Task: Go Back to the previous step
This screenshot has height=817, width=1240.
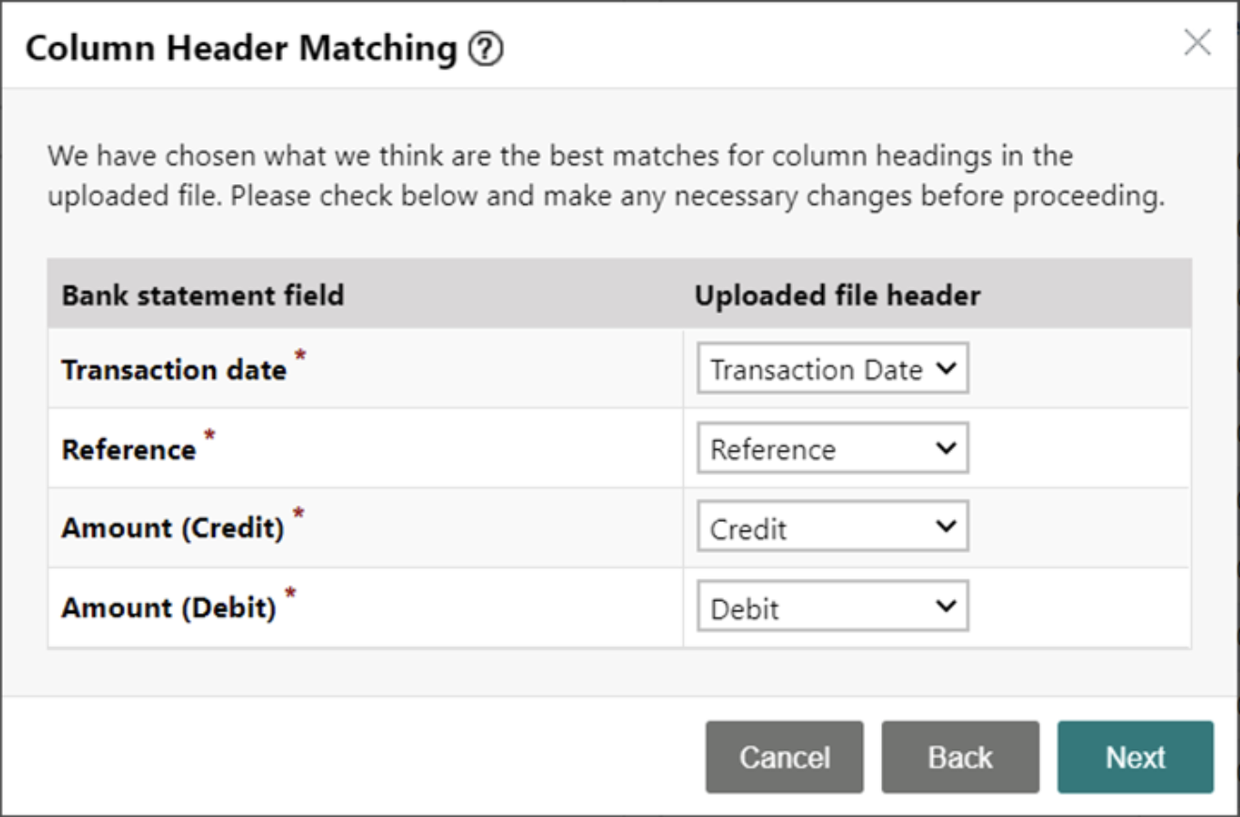Action: coord(960,757)
